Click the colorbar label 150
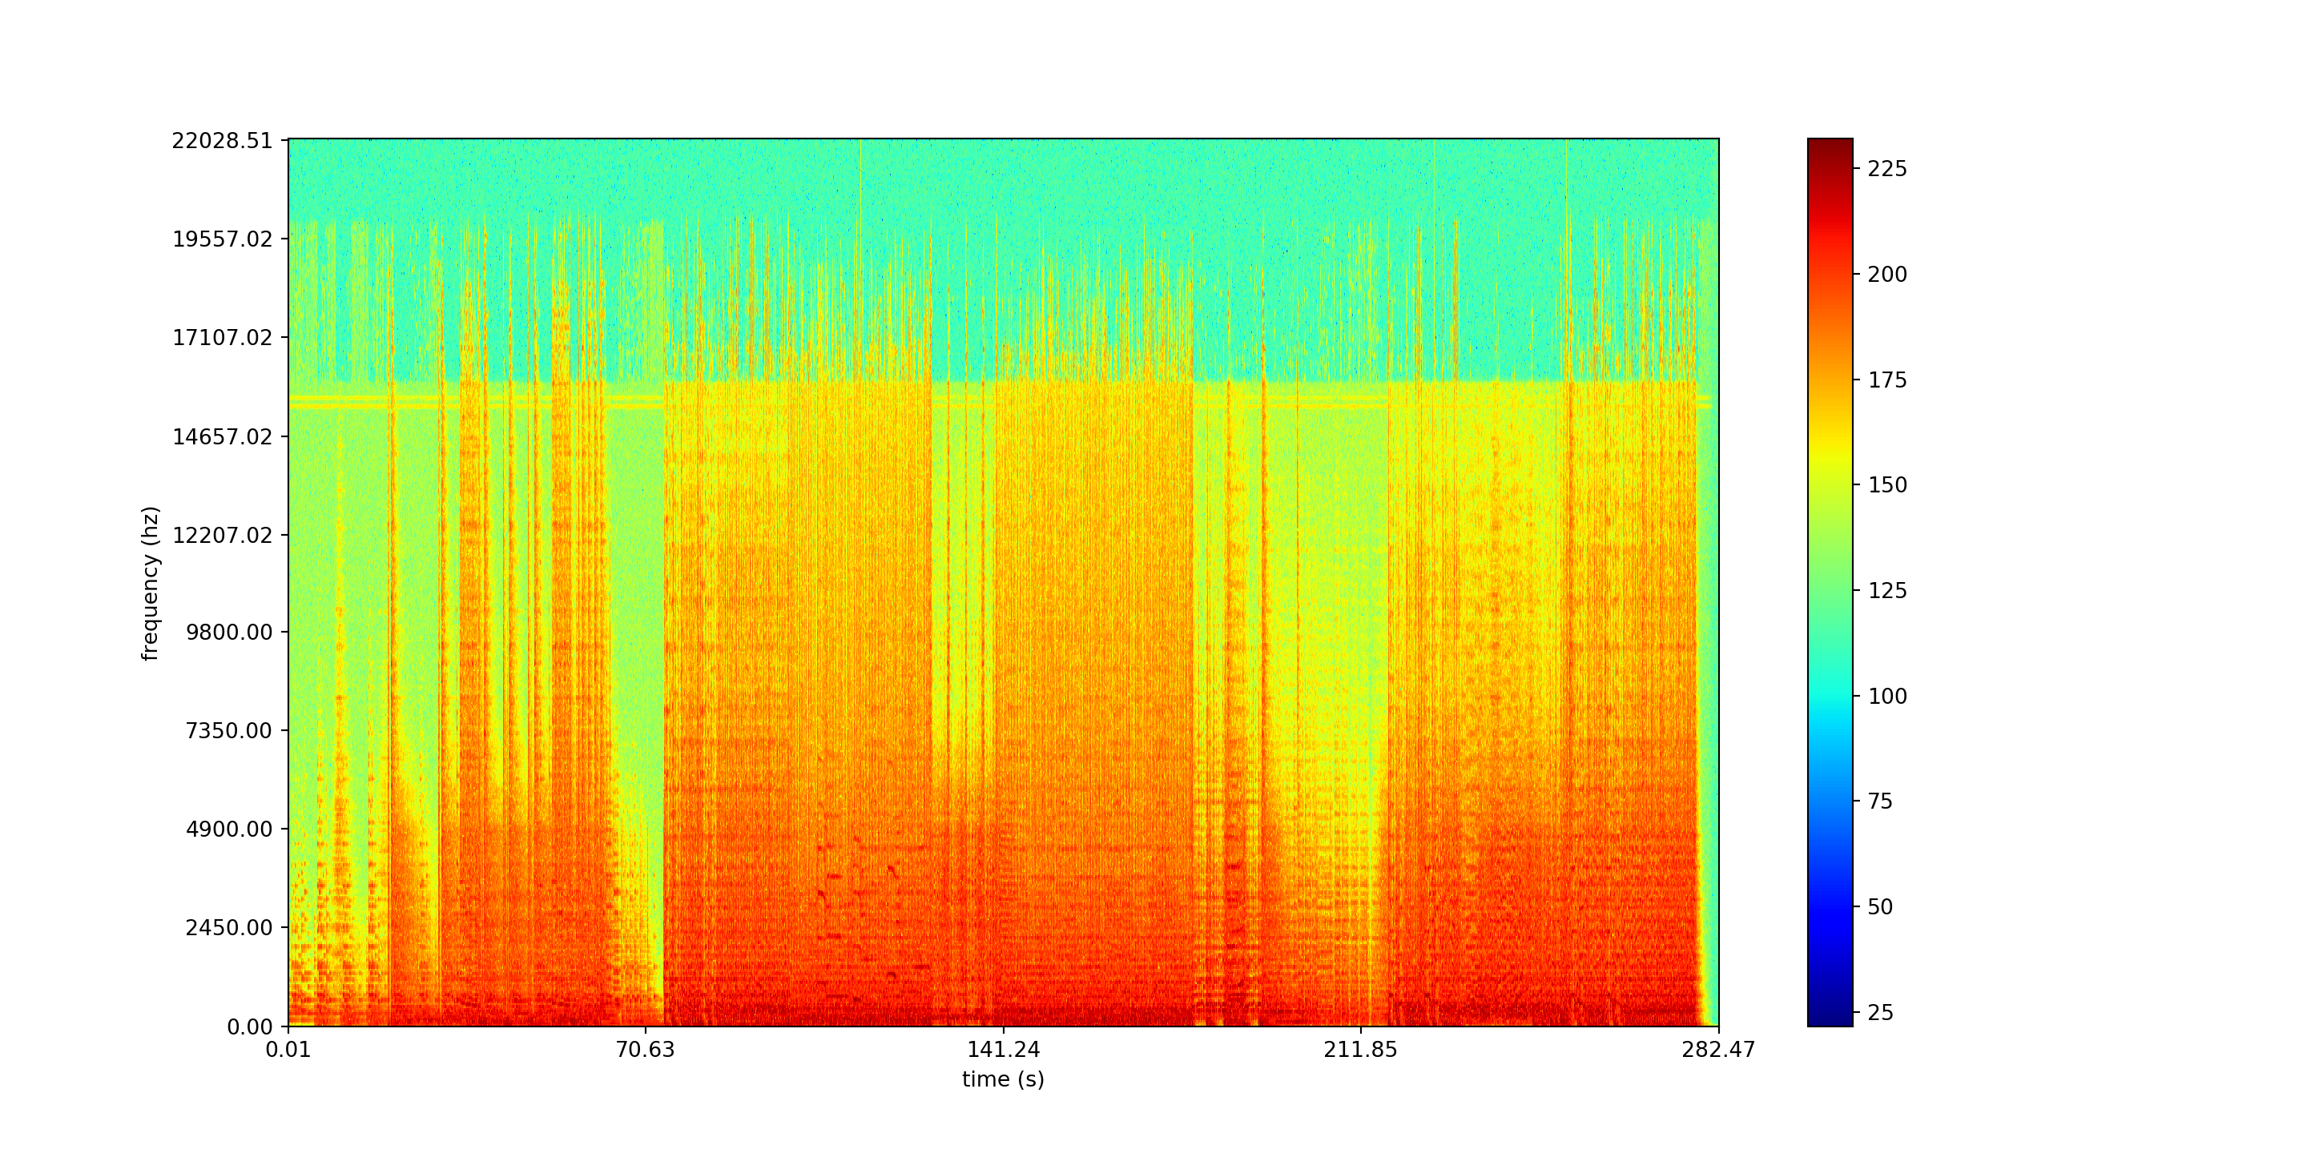The height and width of the screenshot is (1153, 2307). (1887, 485)
